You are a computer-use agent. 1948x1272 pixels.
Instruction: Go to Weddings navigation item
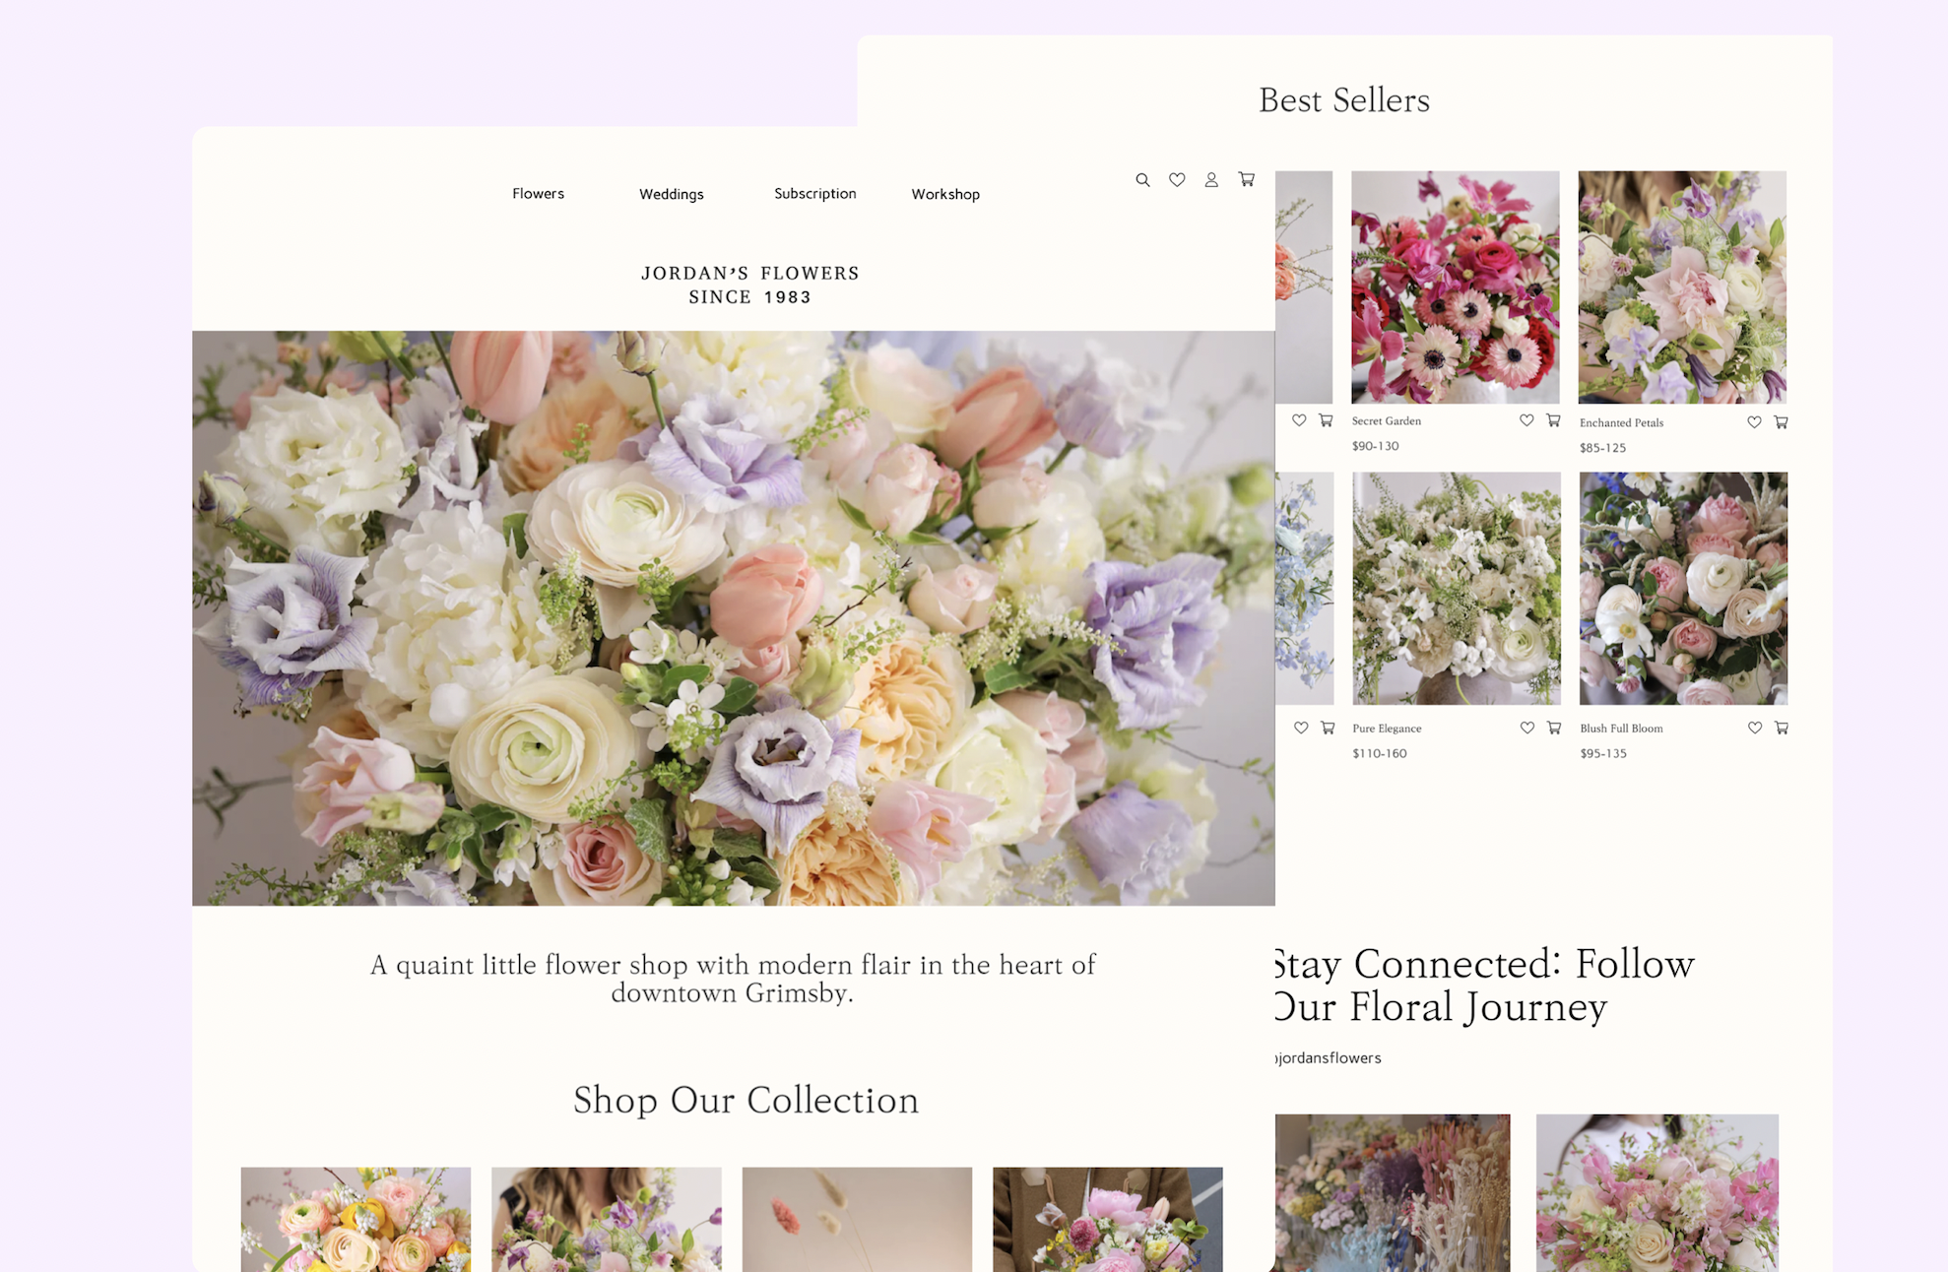672,194
